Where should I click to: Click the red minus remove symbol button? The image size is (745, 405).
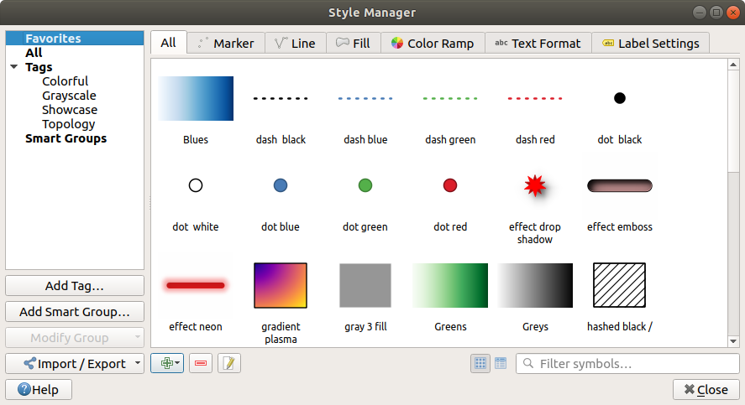(200, 363)
